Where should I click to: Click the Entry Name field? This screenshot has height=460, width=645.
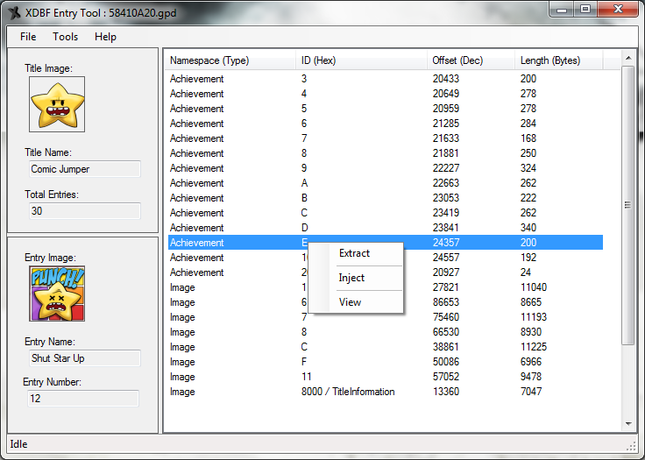click(x=83, y=358)
